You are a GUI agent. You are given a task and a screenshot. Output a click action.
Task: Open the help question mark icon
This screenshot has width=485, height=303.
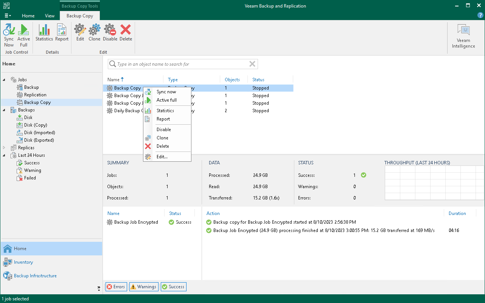click(480, 15)
